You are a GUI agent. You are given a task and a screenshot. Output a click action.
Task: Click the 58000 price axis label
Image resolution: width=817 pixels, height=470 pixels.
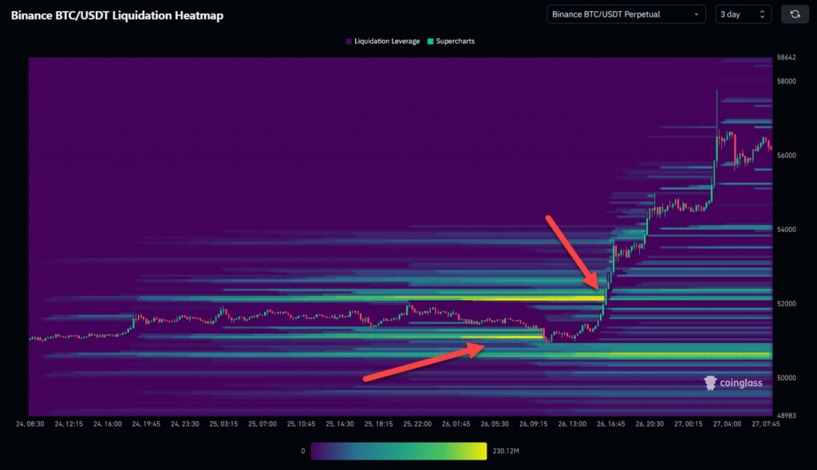pyautogui.click(x=786, y=81)
